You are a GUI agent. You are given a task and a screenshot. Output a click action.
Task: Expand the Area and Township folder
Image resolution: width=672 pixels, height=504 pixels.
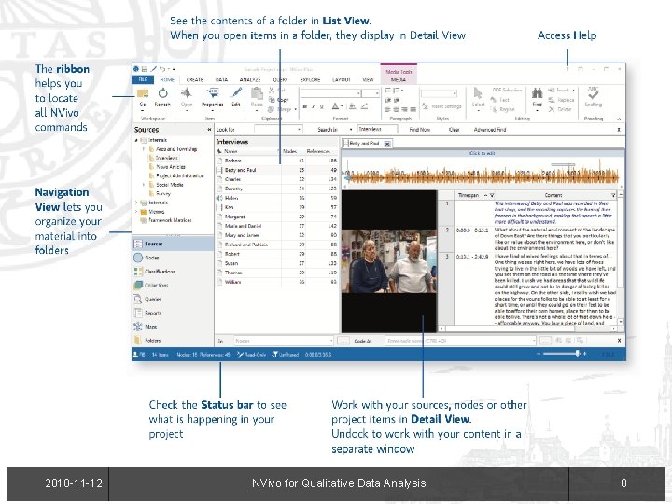pos(144,149)
